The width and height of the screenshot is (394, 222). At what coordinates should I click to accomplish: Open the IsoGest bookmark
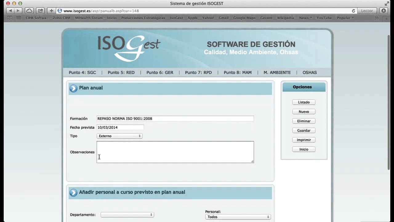coord(176,18)
